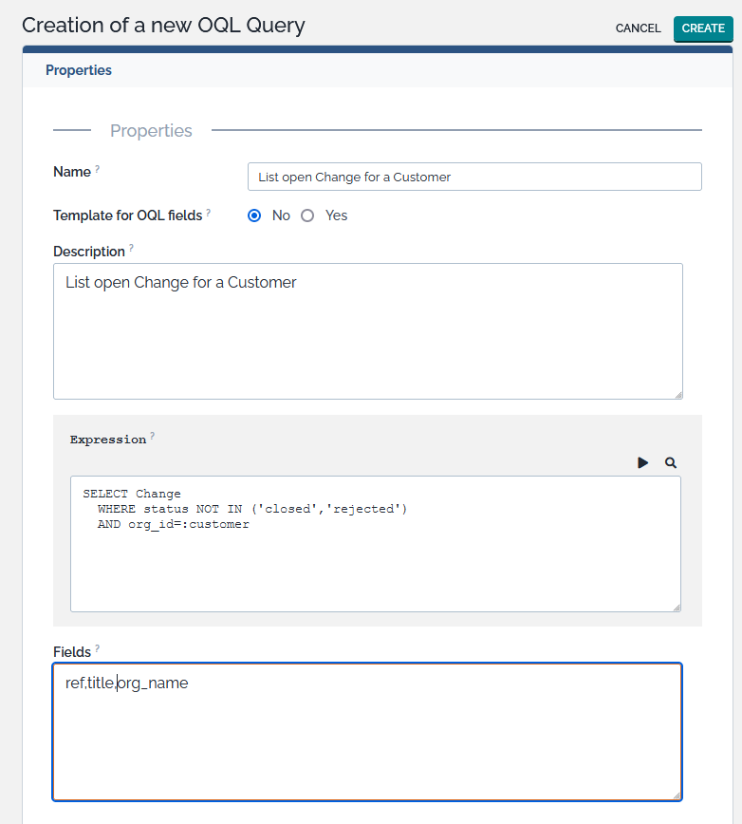View help for Template for OQL fields
The height and width of the screenshot is (824, 742).
210,211
